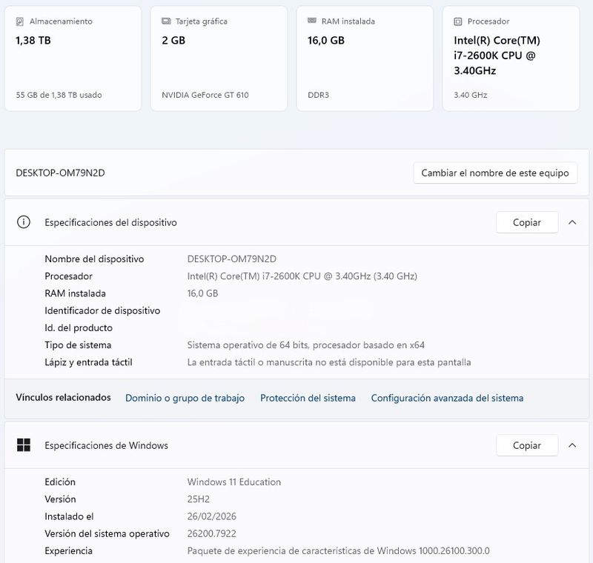The image size is (593, 563).
Task: Copy the device specifications
Action: coord(527,222)
